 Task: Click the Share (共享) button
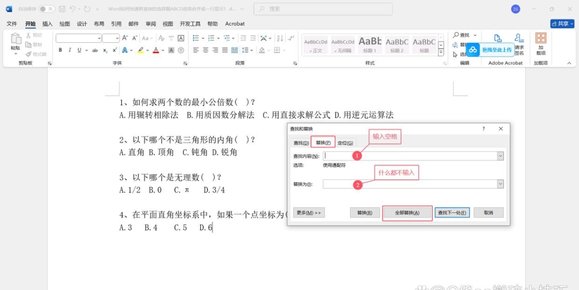coord(562,24)
